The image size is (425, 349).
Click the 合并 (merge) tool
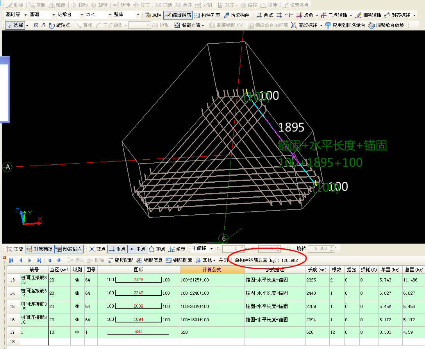click(184, 5)
